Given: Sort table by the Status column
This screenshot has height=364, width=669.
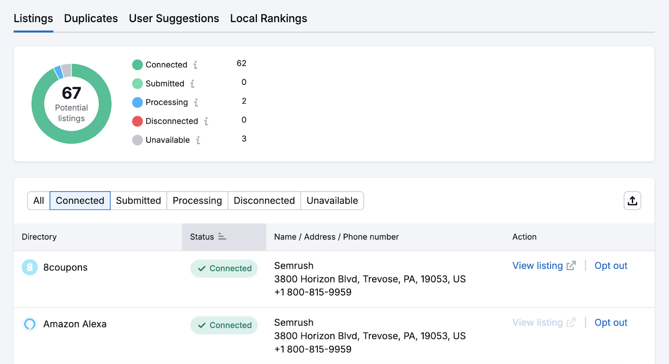Looking at the screenshot, I should point(208,237).
